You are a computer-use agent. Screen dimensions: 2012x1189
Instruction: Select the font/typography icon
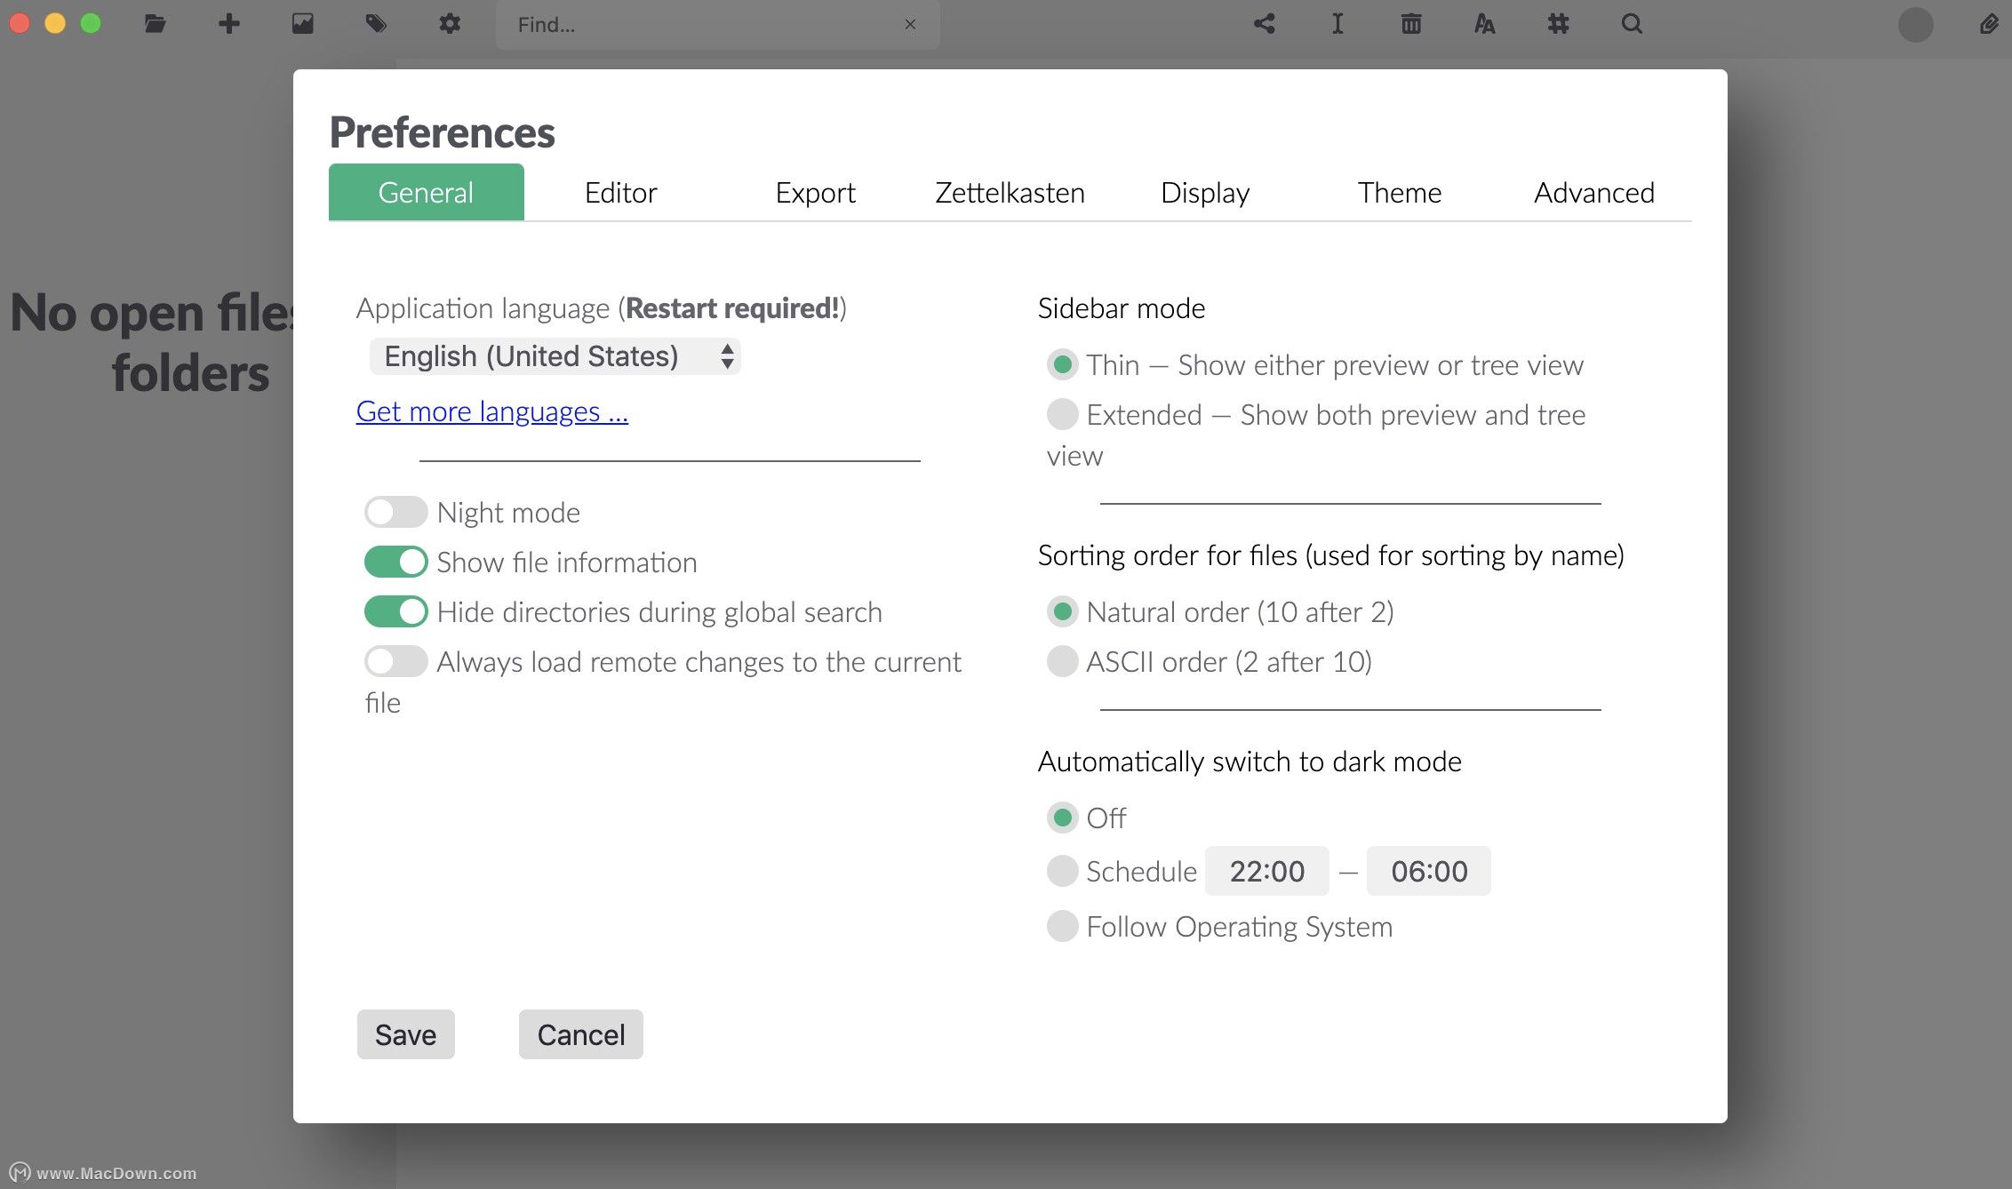point(1483,24)
